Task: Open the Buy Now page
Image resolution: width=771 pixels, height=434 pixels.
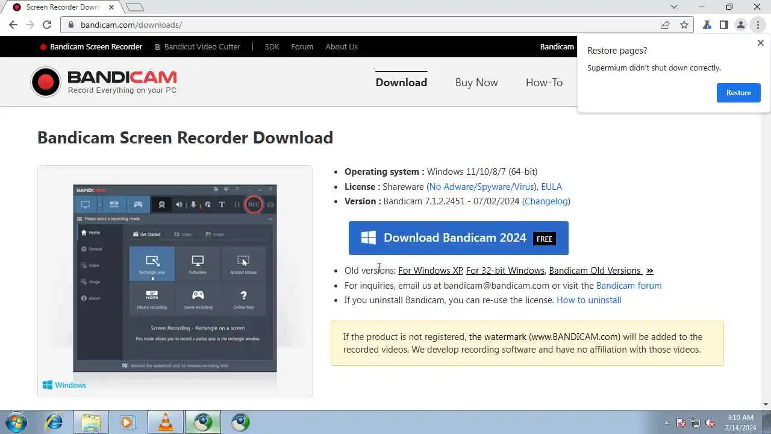Action: tap(476, 83)
